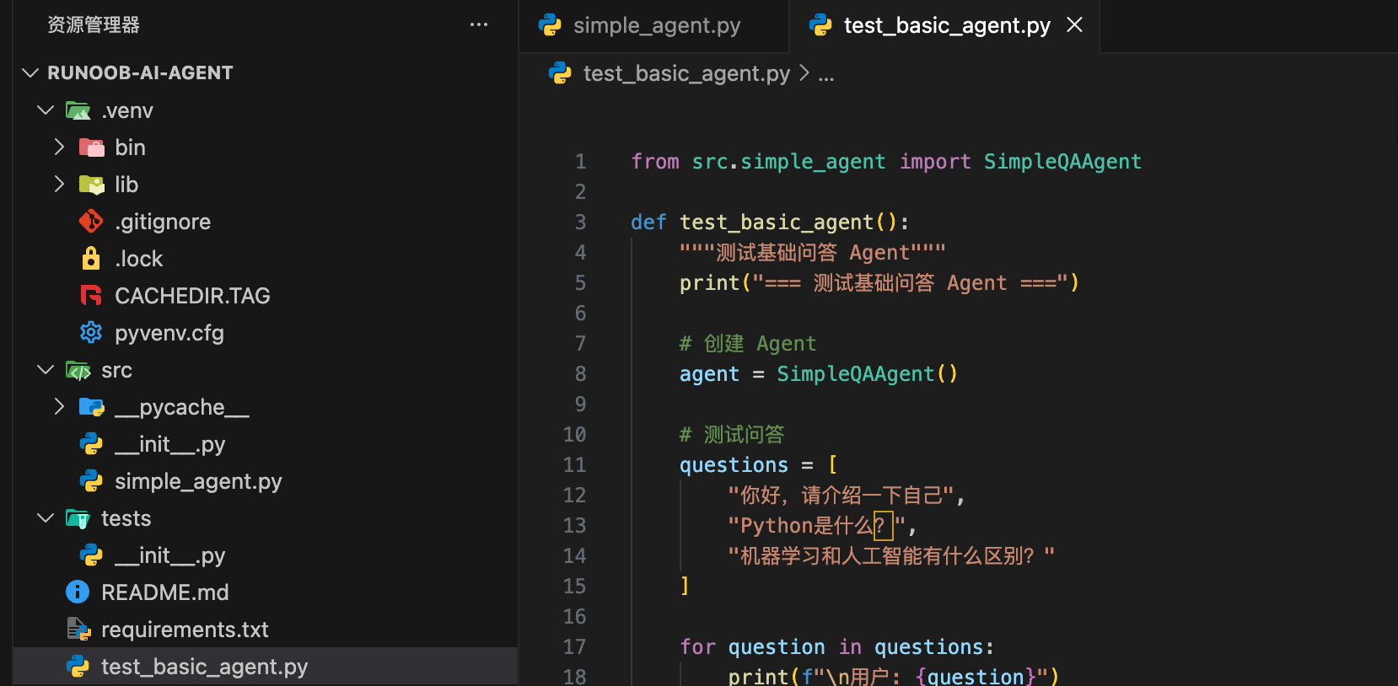This screenshot has height=686, width=1398.
Task: Click the padlock icon next to .lock
Action: tap(91, 259)
